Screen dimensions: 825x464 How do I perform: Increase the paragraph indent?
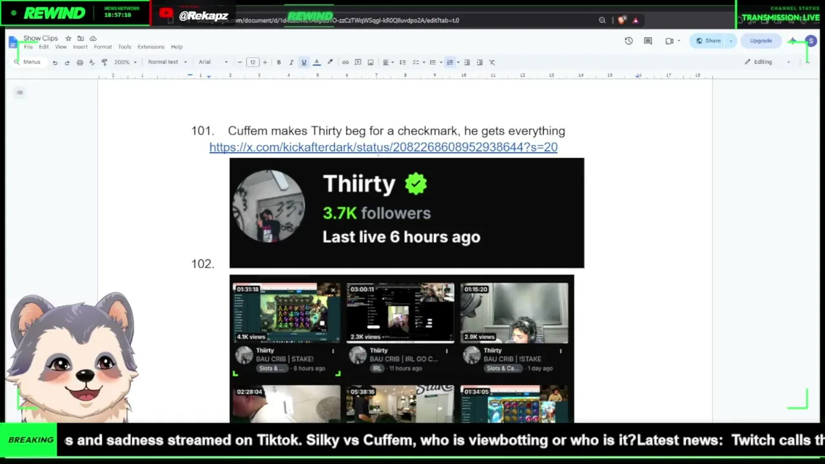(480, 63)
